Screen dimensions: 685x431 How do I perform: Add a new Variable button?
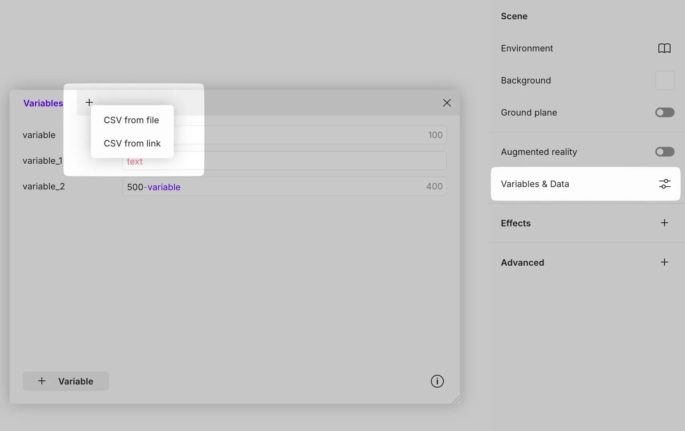coord(66,381)
